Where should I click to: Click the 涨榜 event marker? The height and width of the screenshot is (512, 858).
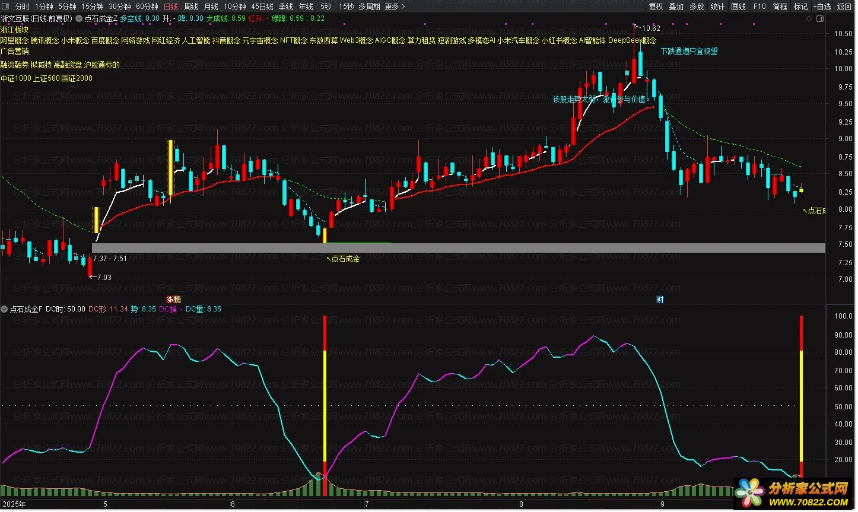[173, 300]
